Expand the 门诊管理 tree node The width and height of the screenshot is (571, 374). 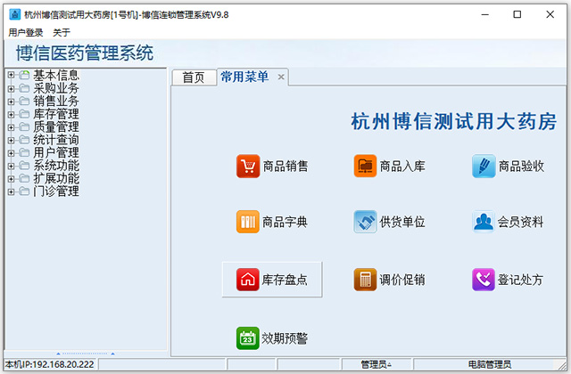click(12, 191)
